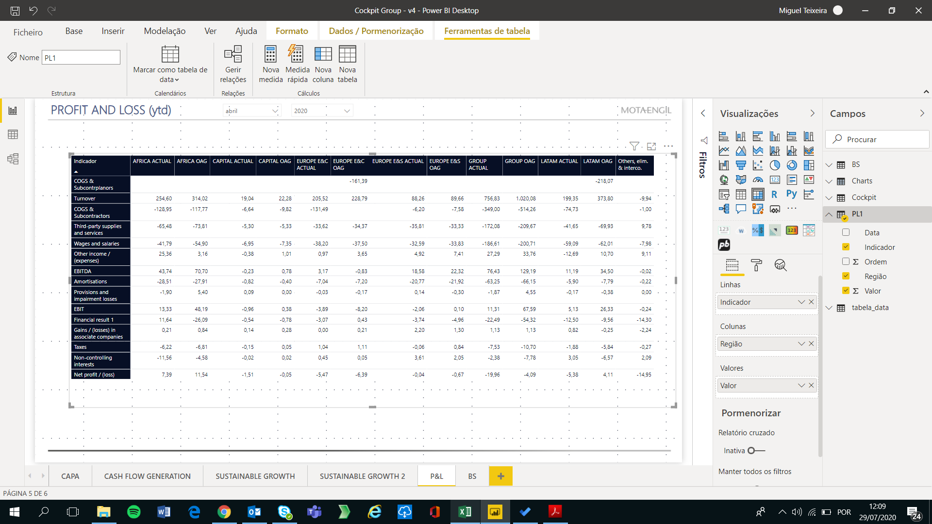Select the globe map visualization
Image resolution: width=932 pixels, height=524 pixels.
click(724, 180)
